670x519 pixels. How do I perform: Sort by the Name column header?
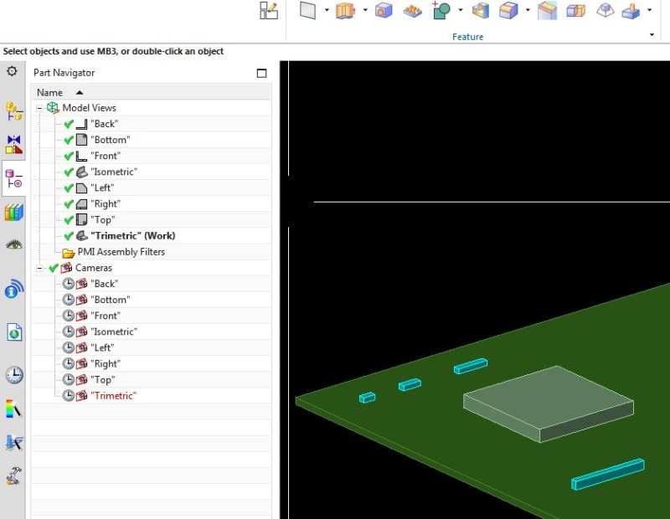click(151, 92)
